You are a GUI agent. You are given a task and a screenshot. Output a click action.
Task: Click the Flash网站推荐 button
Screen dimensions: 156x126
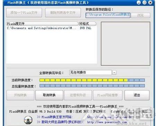coord(107,95)
